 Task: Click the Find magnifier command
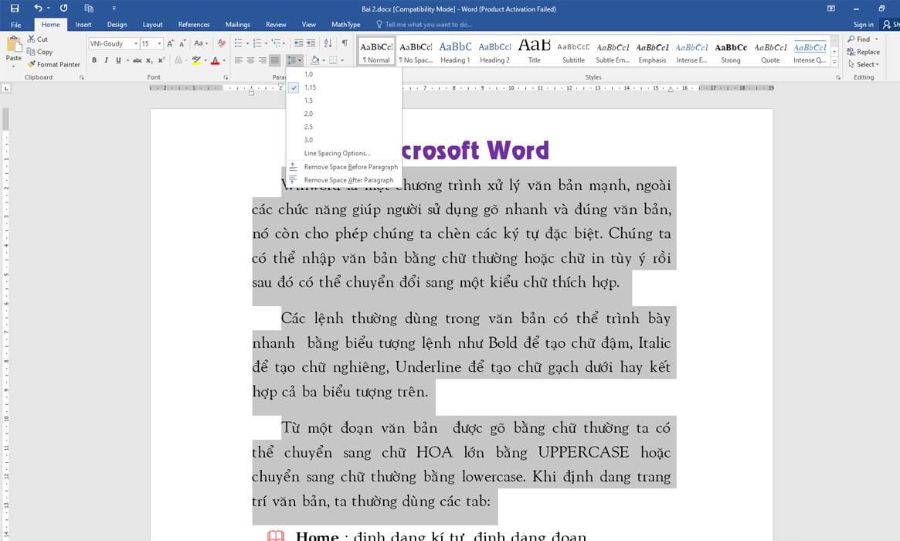pos(859,39)
